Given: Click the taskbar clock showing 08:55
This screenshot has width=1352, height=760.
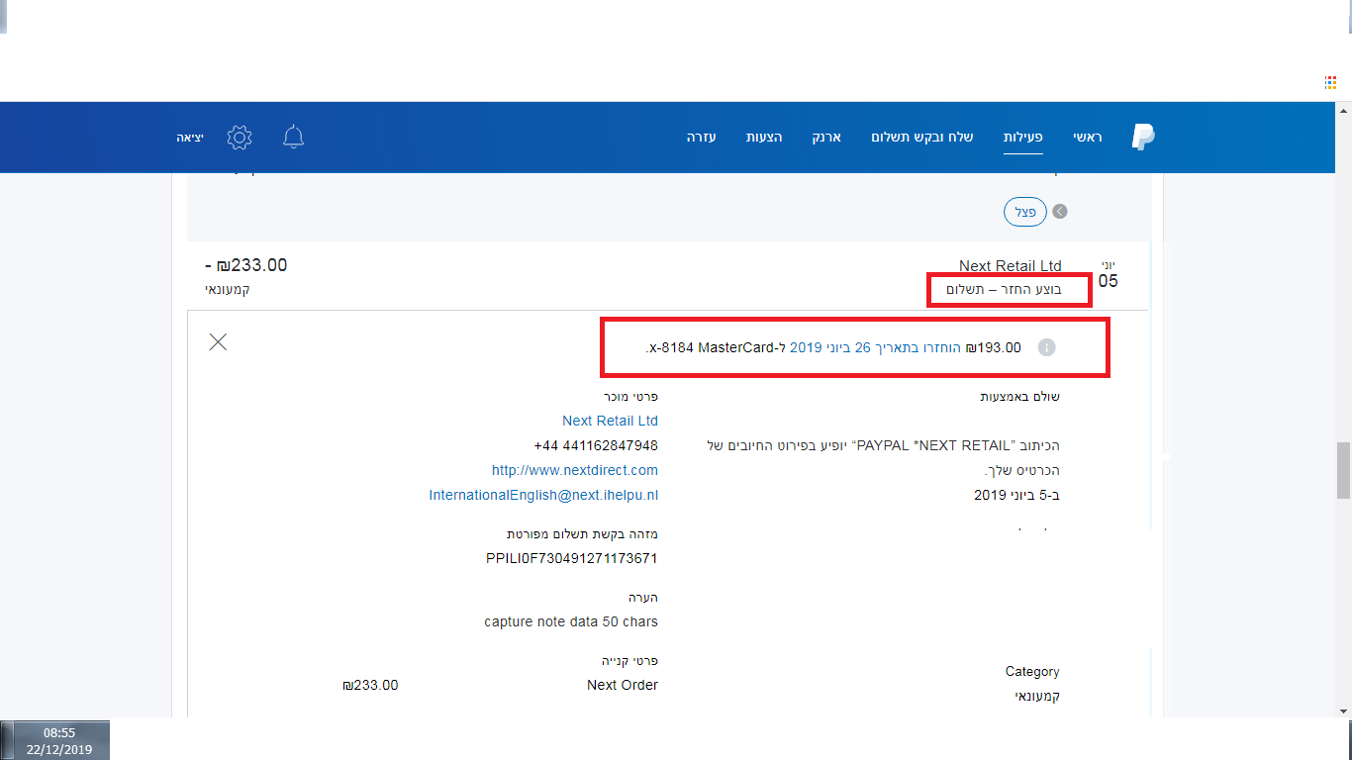Looking at the screenshot, I should (59, 733).
